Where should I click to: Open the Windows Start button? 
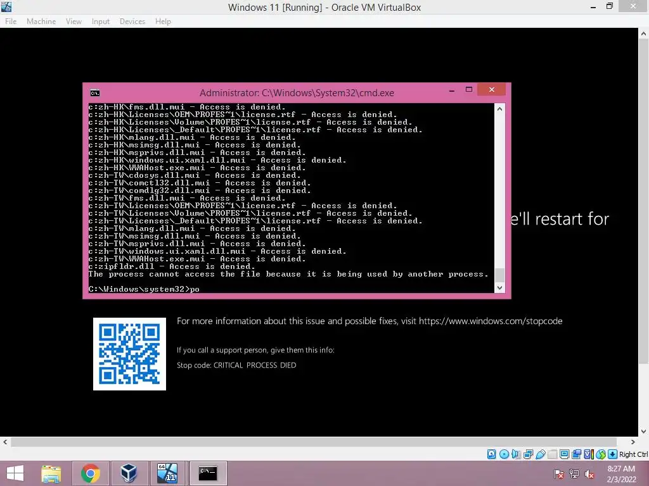tap(15, 473)
